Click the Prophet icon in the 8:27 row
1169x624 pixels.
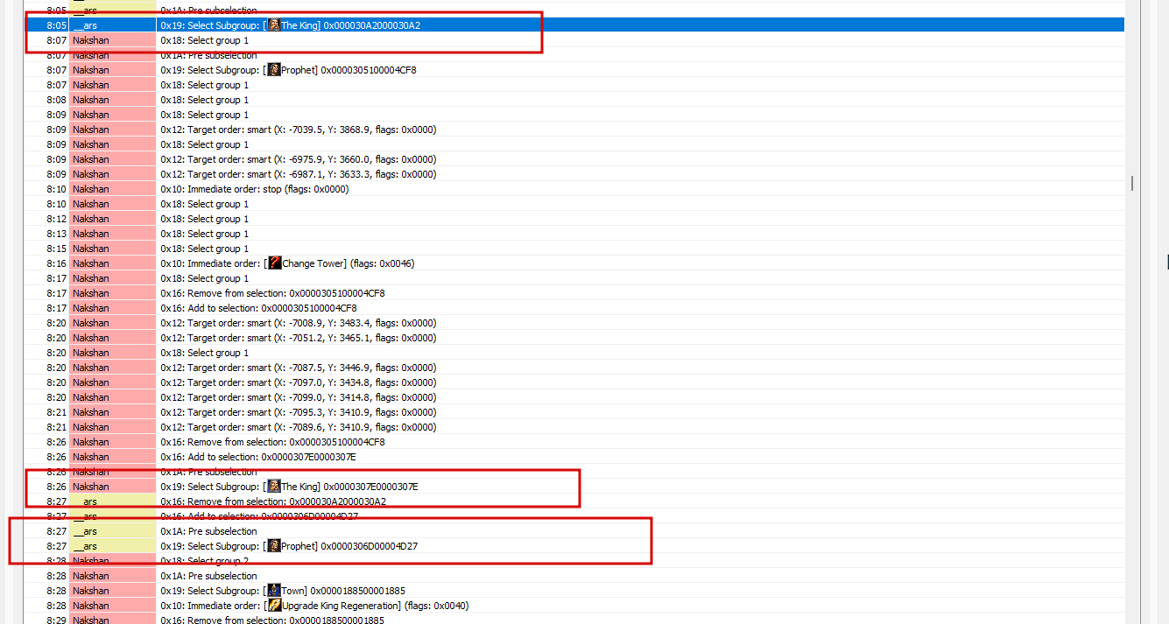coord(274,546)
